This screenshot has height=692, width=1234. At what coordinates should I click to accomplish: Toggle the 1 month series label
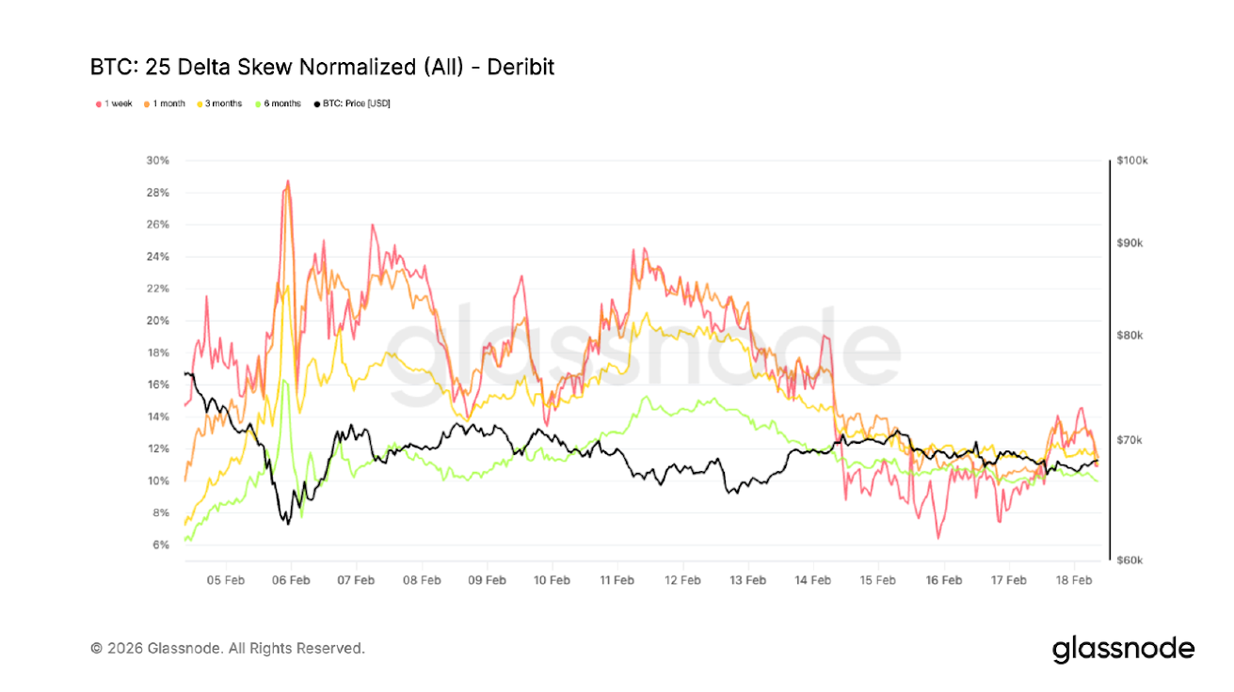tap(168, 103)
